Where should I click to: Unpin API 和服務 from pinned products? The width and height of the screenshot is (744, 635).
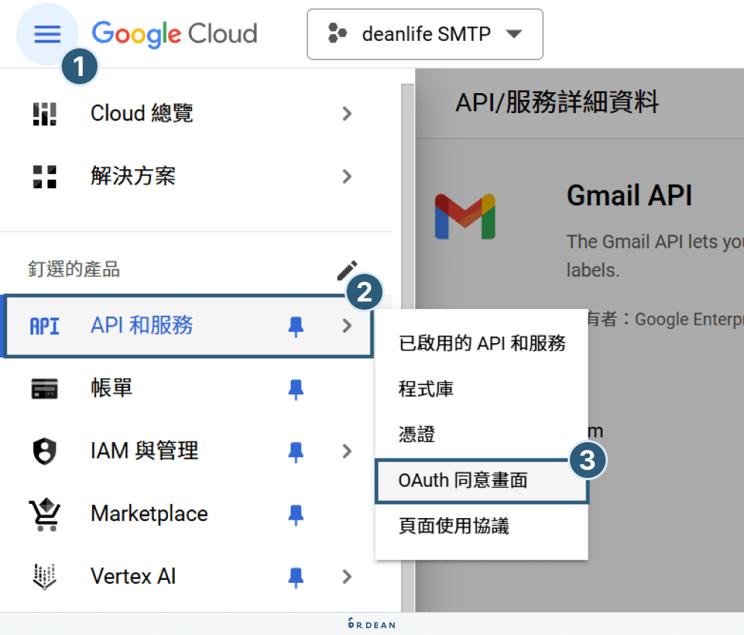coord(296,326)
